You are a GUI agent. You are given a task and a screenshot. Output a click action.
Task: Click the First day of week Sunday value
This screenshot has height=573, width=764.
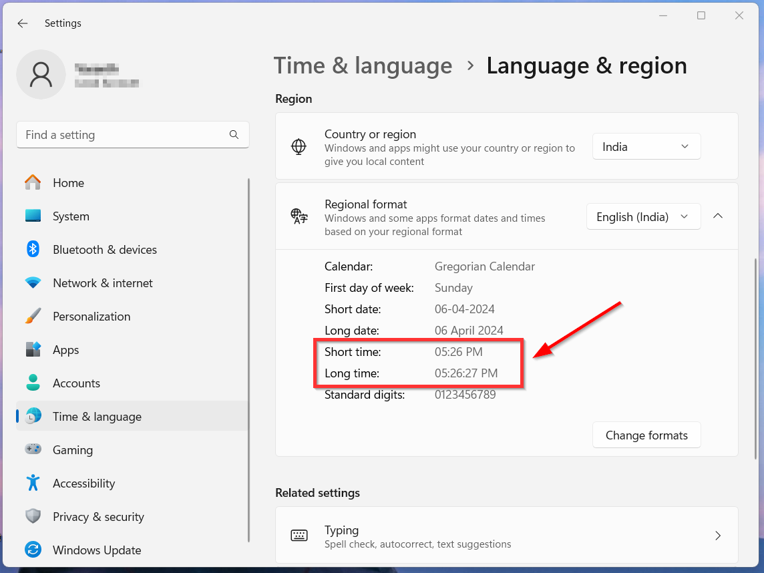tap(453, 287)
